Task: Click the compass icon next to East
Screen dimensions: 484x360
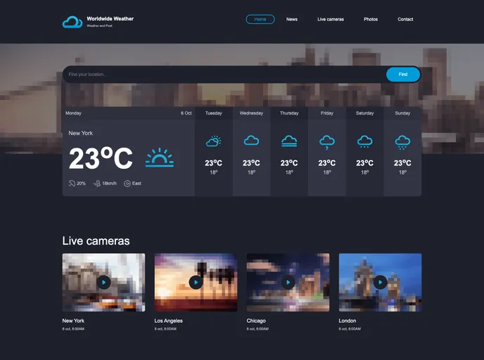Action: point(127,184)
